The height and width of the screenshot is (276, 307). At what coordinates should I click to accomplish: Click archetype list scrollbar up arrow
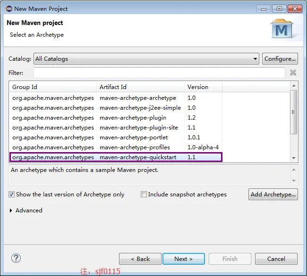(294, 86)
